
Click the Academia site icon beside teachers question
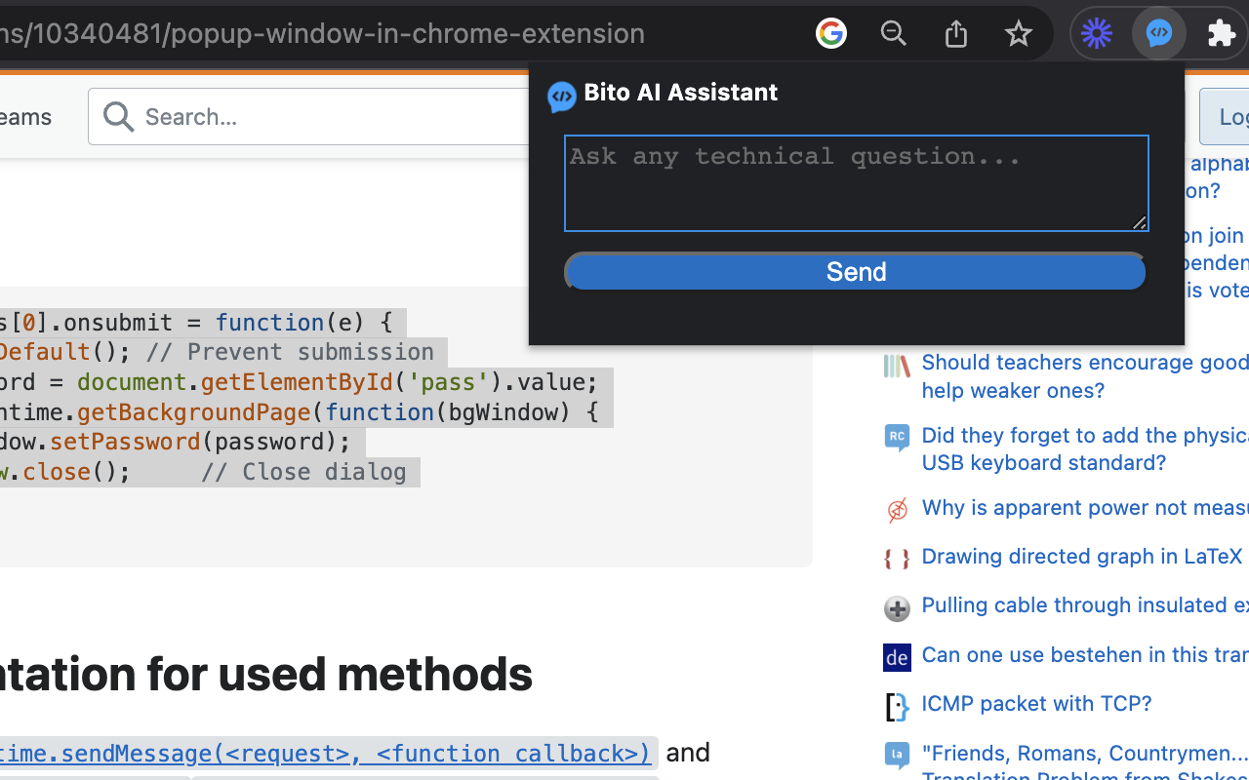897,366
